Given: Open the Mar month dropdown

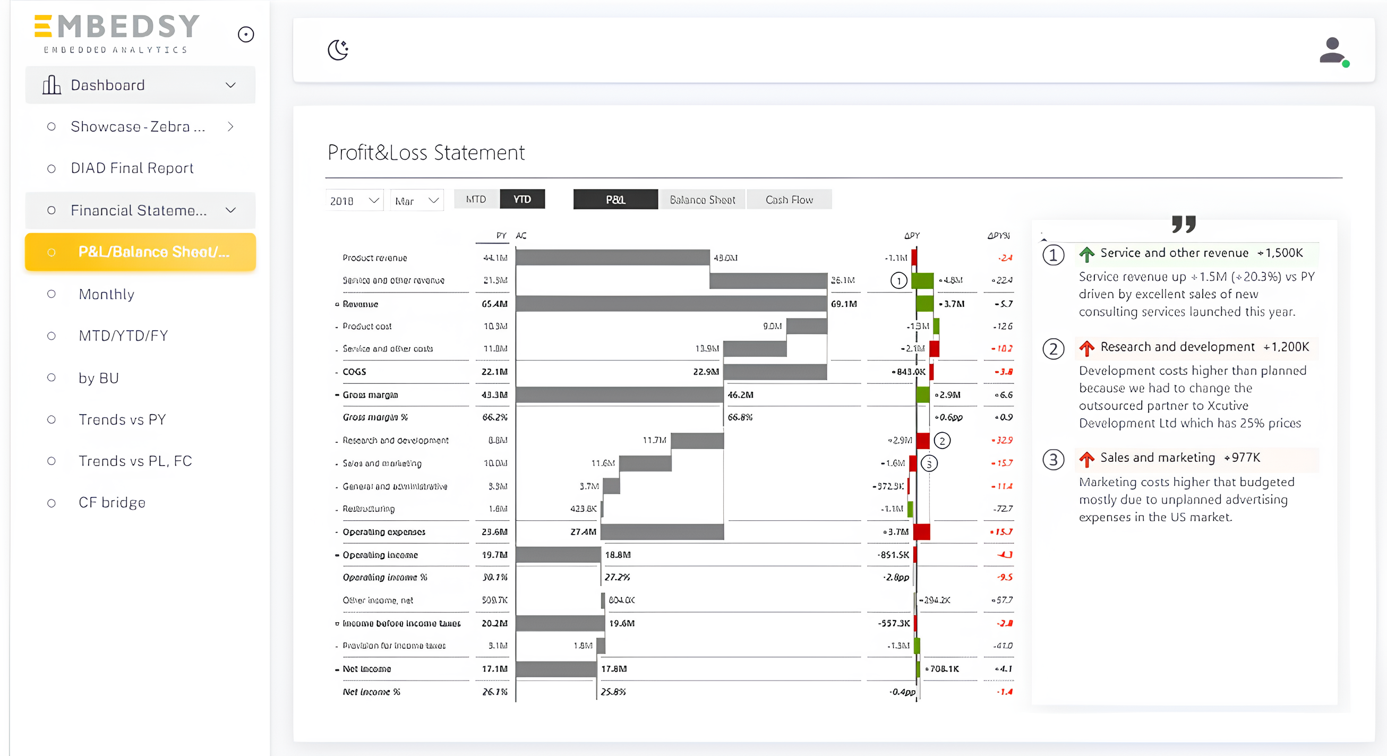Looking at the screenshot, I should coord(417,200).
